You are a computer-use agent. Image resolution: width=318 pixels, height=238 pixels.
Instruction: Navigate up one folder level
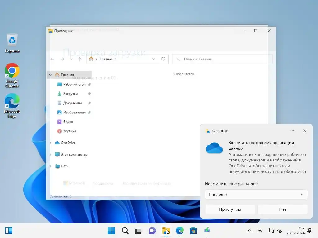[x=80, y=59]
